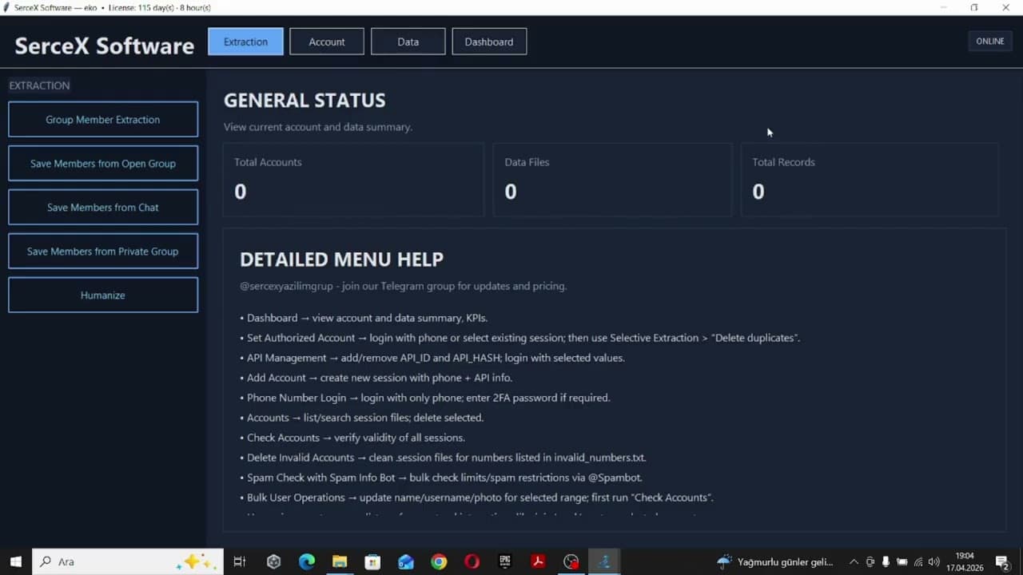1023x575 pixels.
Task: Click 'View current account and data summary'
Action: coord(318,127)
